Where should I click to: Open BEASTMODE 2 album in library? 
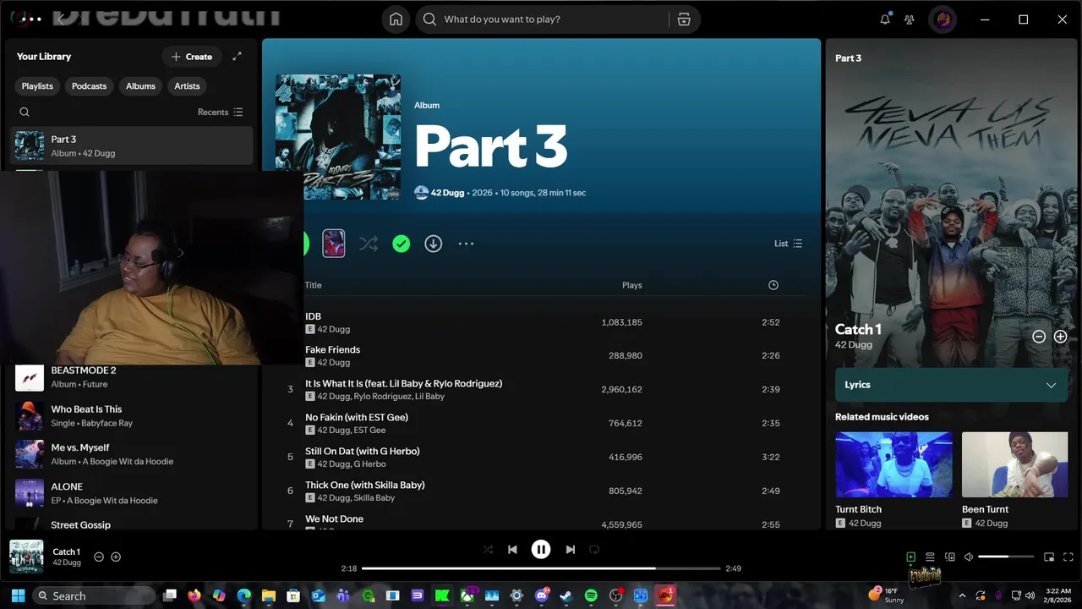click(x=132, y=377)
